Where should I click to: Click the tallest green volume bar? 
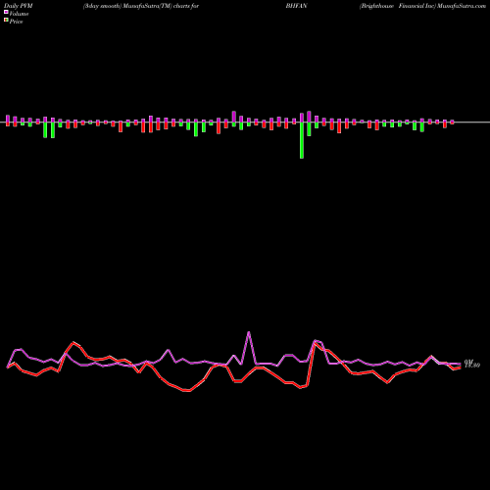pyautogui.click(x=302, y=140)
